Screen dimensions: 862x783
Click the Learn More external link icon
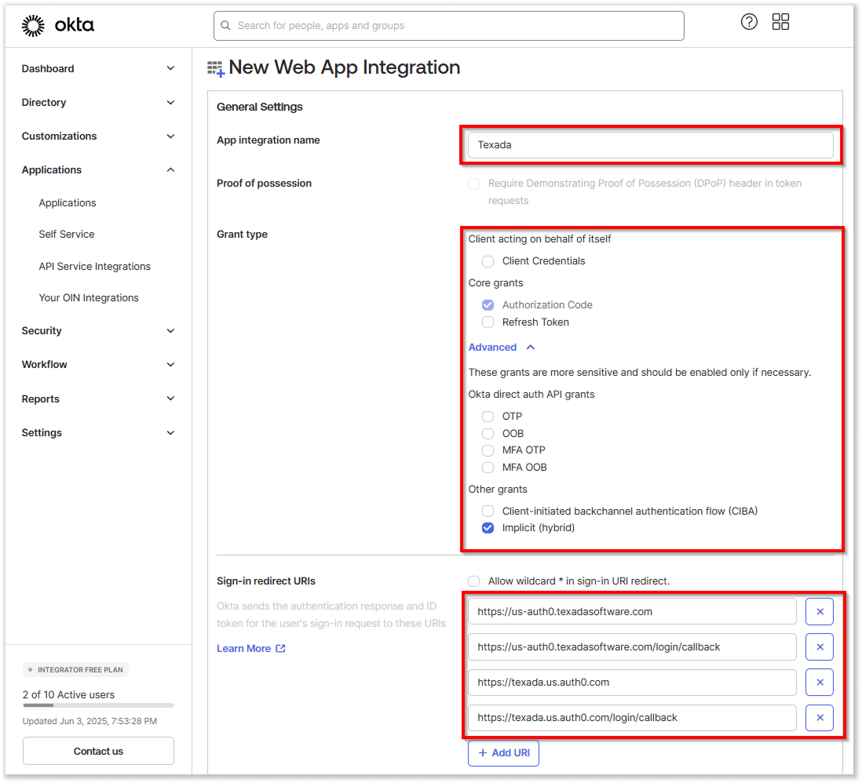(280, 648)
